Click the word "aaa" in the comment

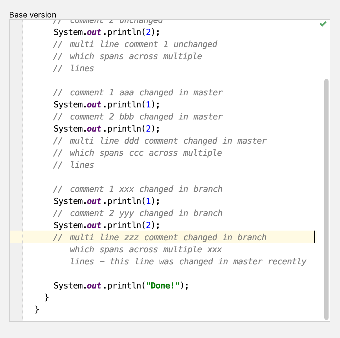(x=126, y=93)
